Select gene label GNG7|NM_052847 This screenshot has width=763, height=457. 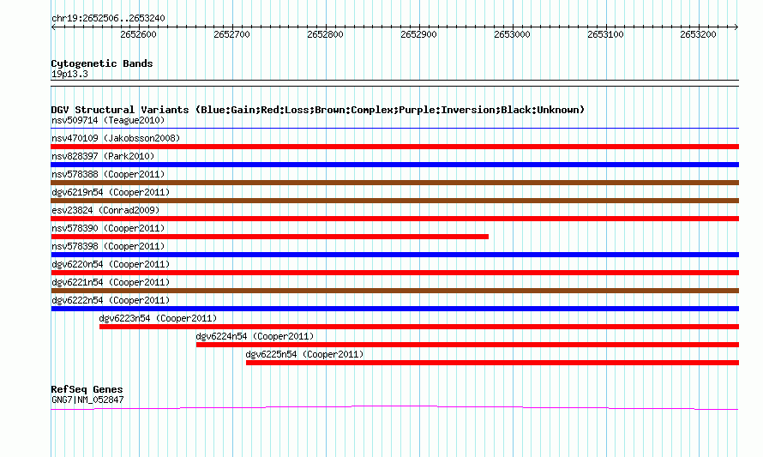[x=87, y=400]
